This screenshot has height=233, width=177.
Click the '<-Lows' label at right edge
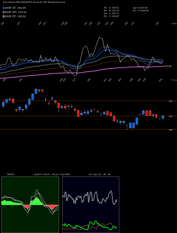click(174, 80)
